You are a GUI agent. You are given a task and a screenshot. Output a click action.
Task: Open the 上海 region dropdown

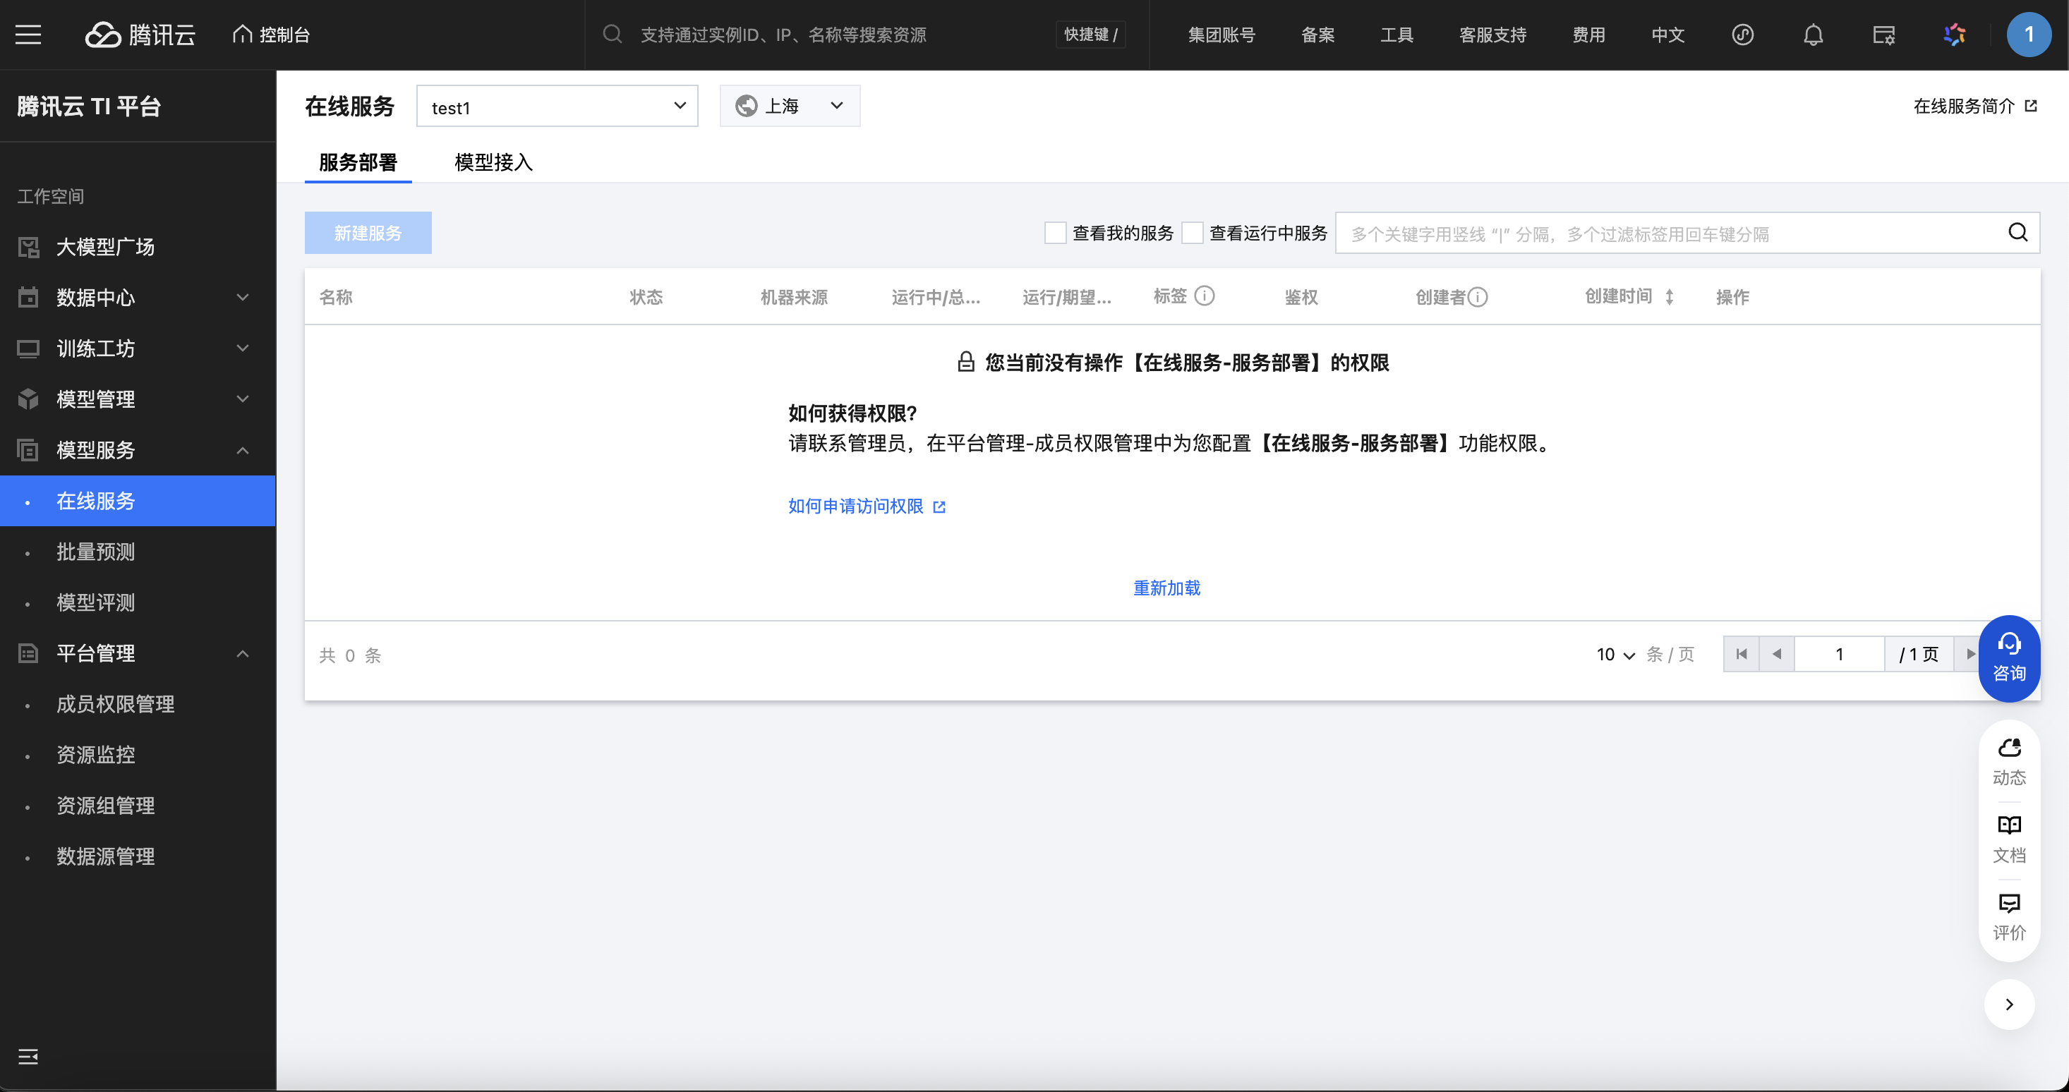tap(789, 106)
